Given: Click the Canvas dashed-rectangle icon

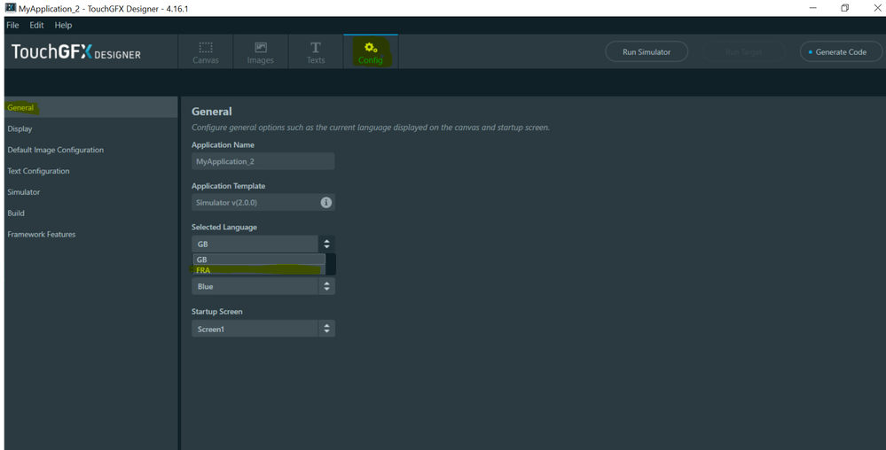Looking at the screenshot, I should (206, 48).
